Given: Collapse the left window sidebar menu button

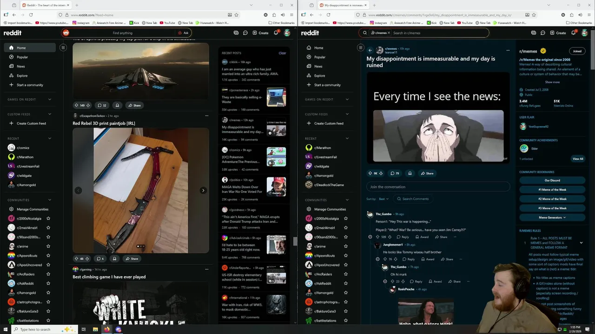Looking at the screenshot, I should 63,47.
